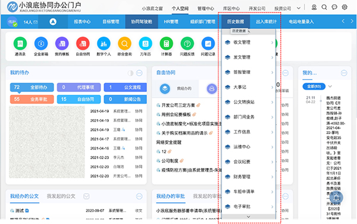Select the 电子审批 menu item
357x224 pixels.
[x=249, y=207]
